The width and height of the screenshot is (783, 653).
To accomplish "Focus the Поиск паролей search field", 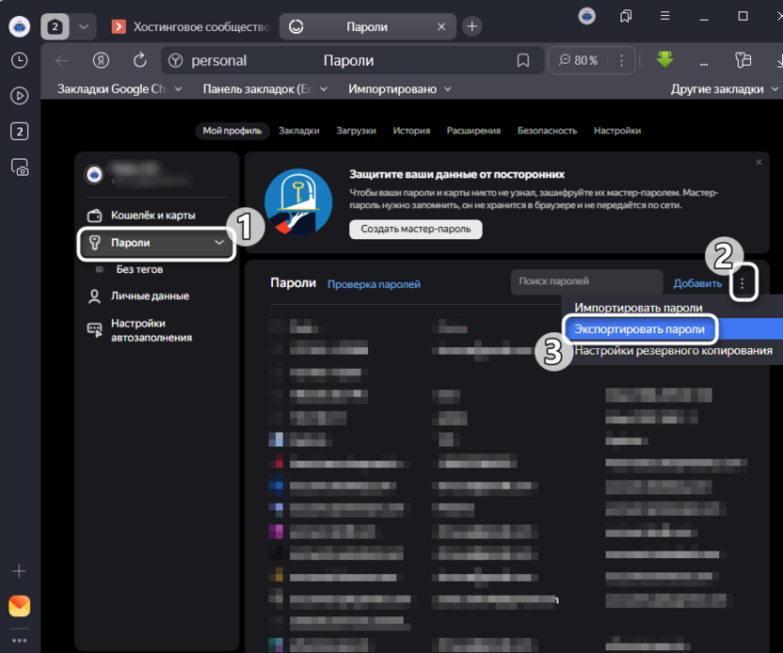I will coord(586,281).
